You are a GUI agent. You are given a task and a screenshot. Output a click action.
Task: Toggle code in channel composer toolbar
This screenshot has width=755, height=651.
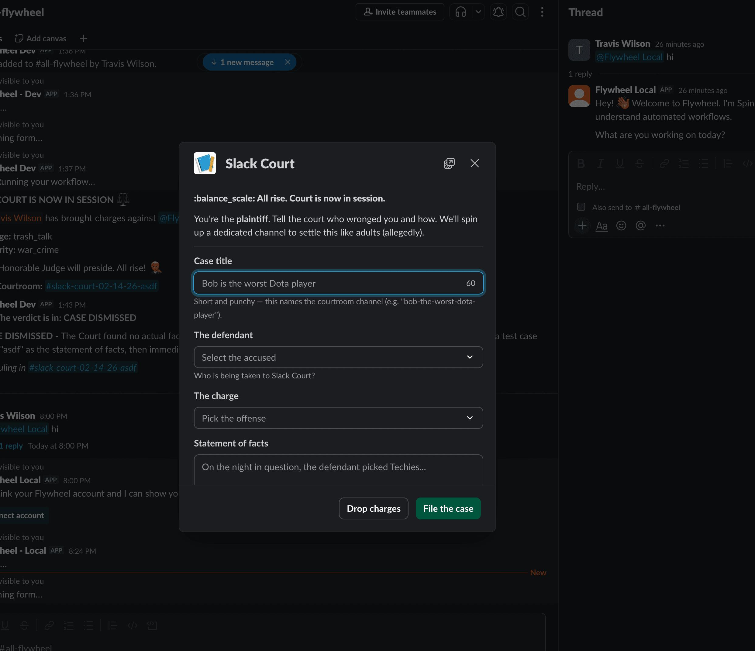[132, 625]
